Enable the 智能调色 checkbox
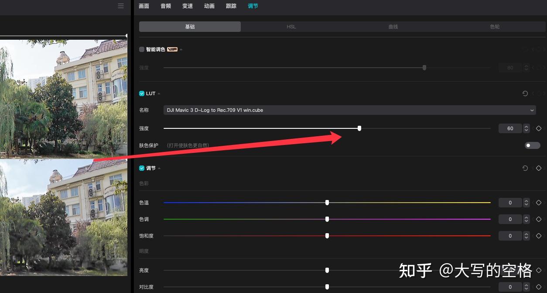The width and height of the screenshot is (547, 293). pos(141,49)
